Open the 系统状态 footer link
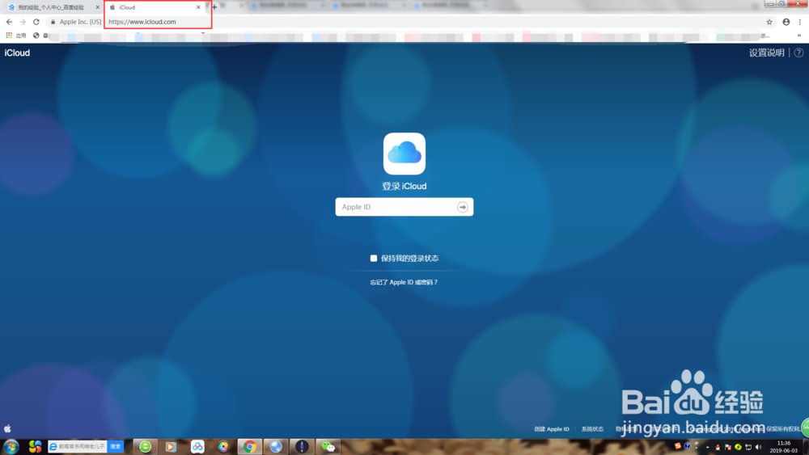Screen dimensions: 809x455 coord(592,428)
